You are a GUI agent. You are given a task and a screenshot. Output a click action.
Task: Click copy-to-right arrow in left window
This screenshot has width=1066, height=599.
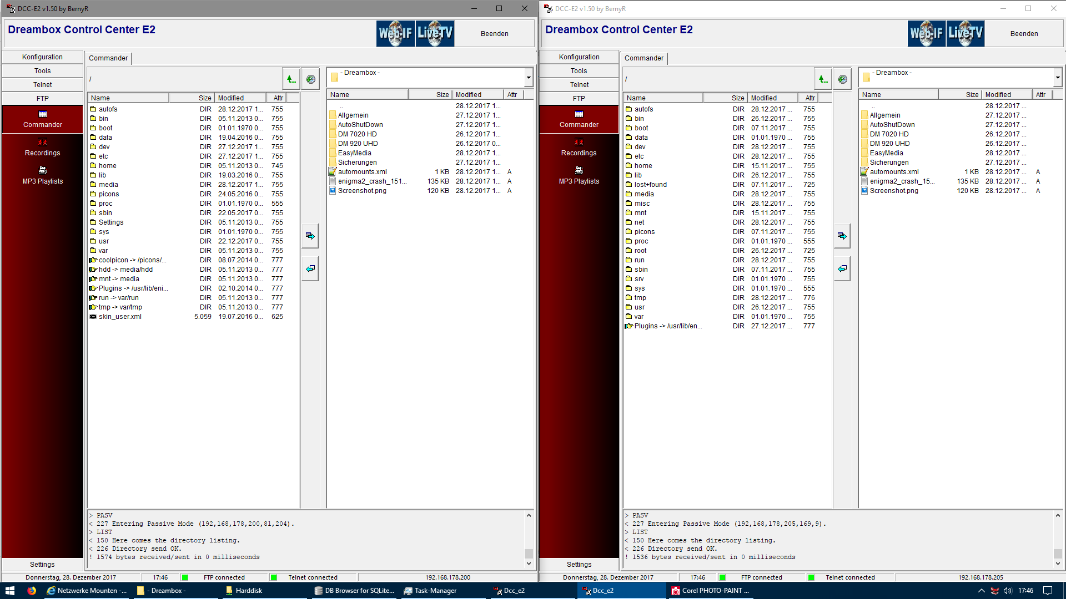310,236
